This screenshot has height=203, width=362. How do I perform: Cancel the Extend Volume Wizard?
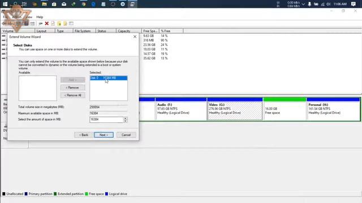(x=126, y=135)
